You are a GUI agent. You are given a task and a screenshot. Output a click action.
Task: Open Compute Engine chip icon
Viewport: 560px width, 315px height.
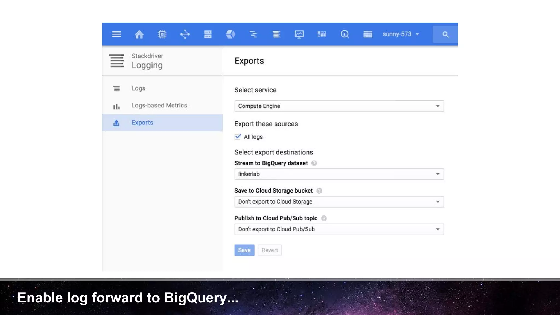(x=162, y=34)
